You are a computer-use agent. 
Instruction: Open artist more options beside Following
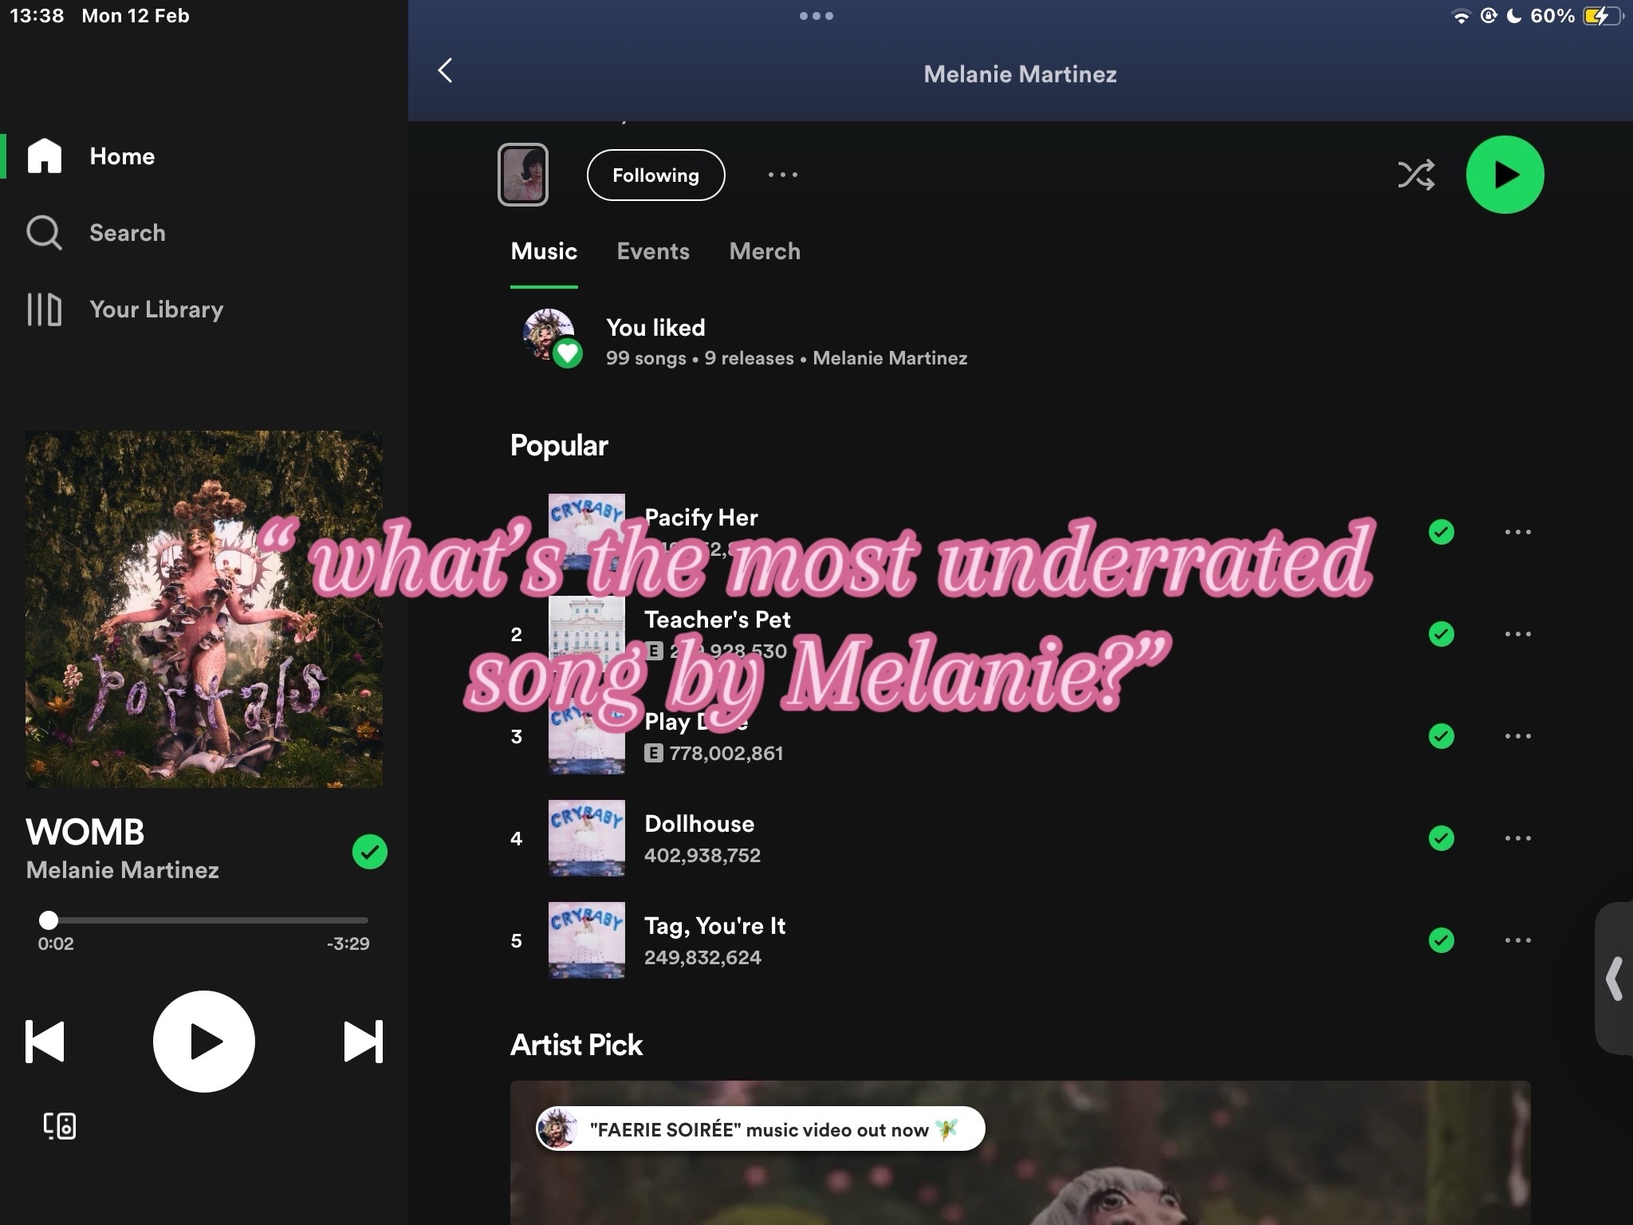pos(782,175)
